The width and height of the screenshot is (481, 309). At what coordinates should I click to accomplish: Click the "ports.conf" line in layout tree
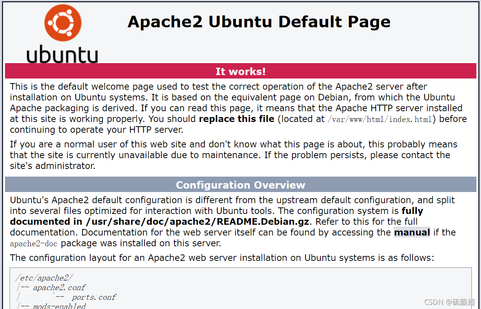[94, 297]
